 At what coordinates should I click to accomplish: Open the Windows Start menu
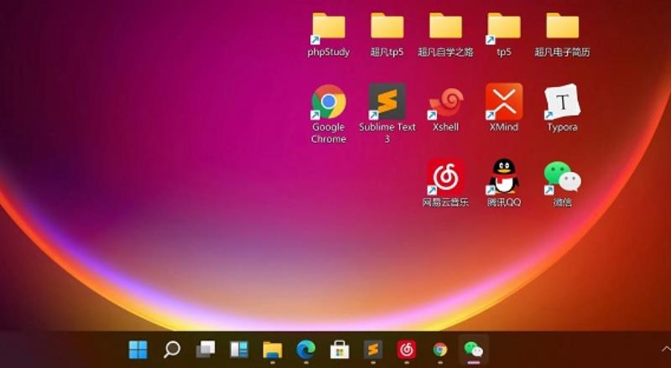(138, 350)
